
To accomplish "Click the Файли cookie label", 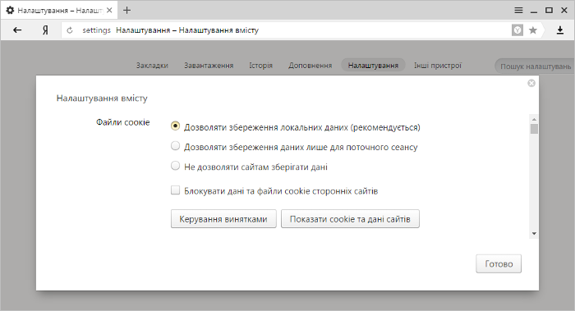I will pyautogui.click(x=123, y=122).
